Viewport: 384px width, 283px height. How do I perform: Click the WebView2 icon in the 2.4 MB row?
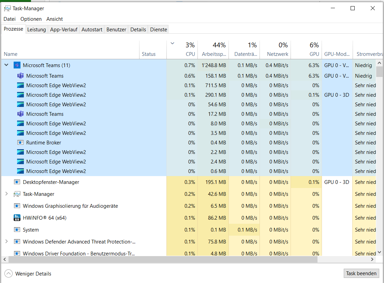(20, 162)
